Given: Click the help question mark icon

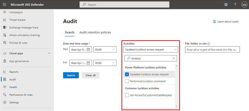Looking at the screenshot, I should coord(235,5).
